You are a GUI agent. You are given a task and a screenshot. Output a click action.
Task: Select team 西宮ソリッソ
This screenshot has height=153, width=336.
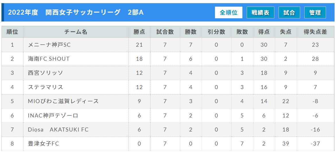tap(45, 73)
